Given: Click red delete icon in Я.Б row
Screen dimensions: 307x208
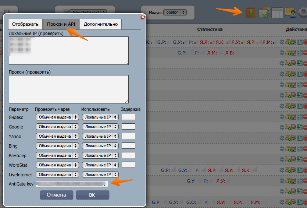Looking at the screenshot, I should pyautogui.click(x=305, y=53).
